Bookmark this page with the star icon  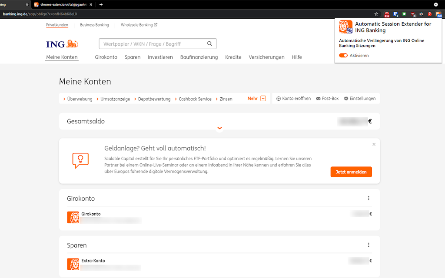coord(376,14)
